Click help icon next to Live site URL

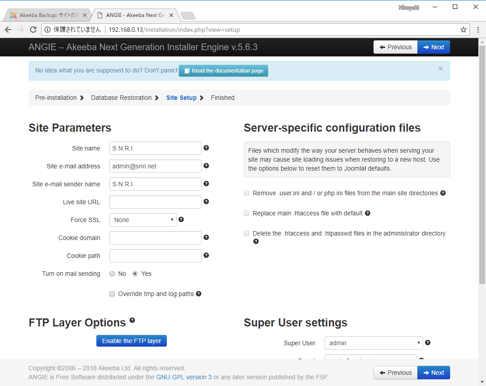click(206, 202)
